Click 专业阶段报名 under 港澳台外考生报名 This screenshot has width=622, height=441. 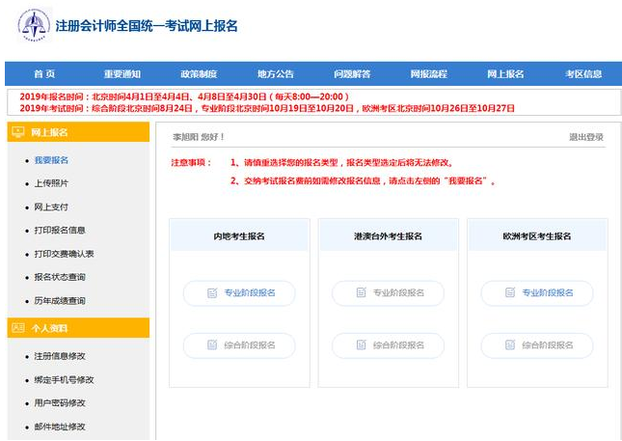(x=388, y=293)
